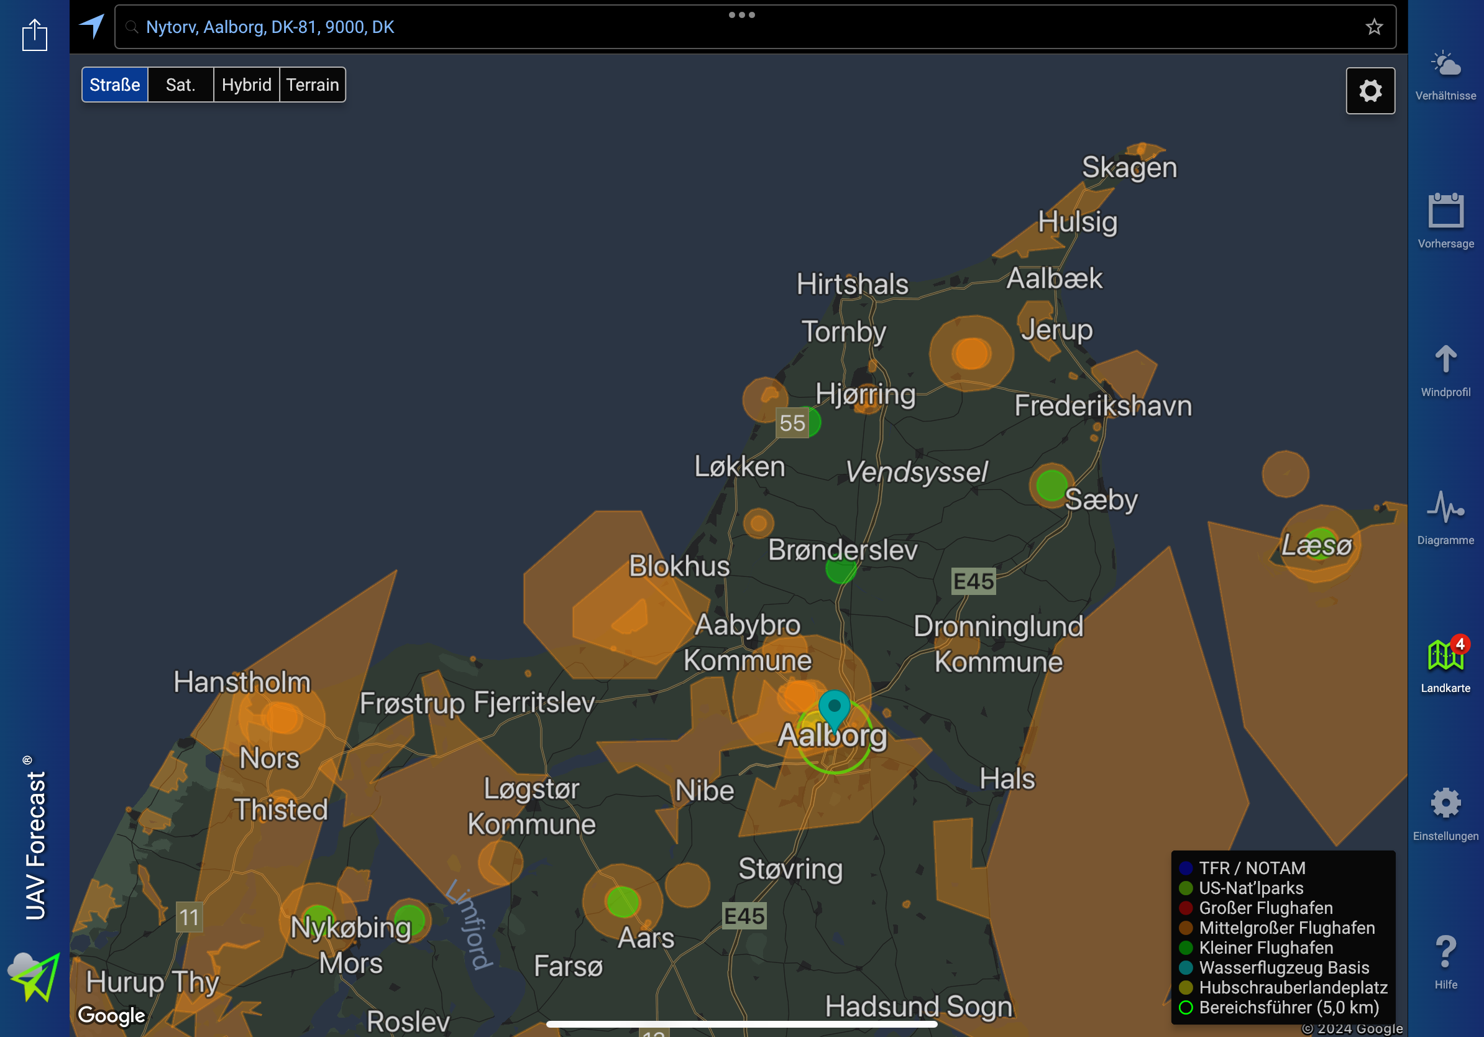Click the Hals map label
Viewport: 1484px width, 1037px height.
coord(1007,779)
